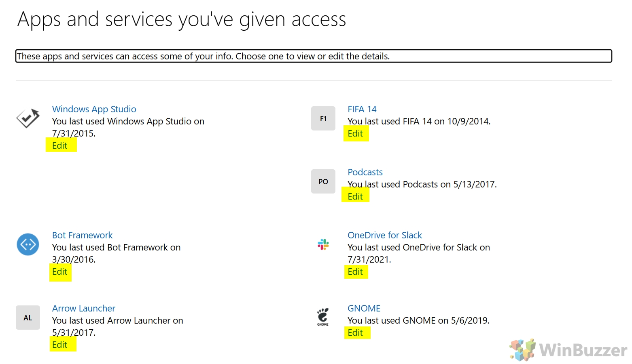Screen dimensions: 632x364
Task: Edit GNOME access
Action: 355,332
